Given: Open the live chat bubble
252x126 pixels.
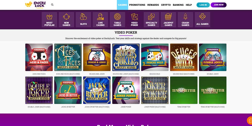Looking at the screenshot, I should click(x=249, y=120).
